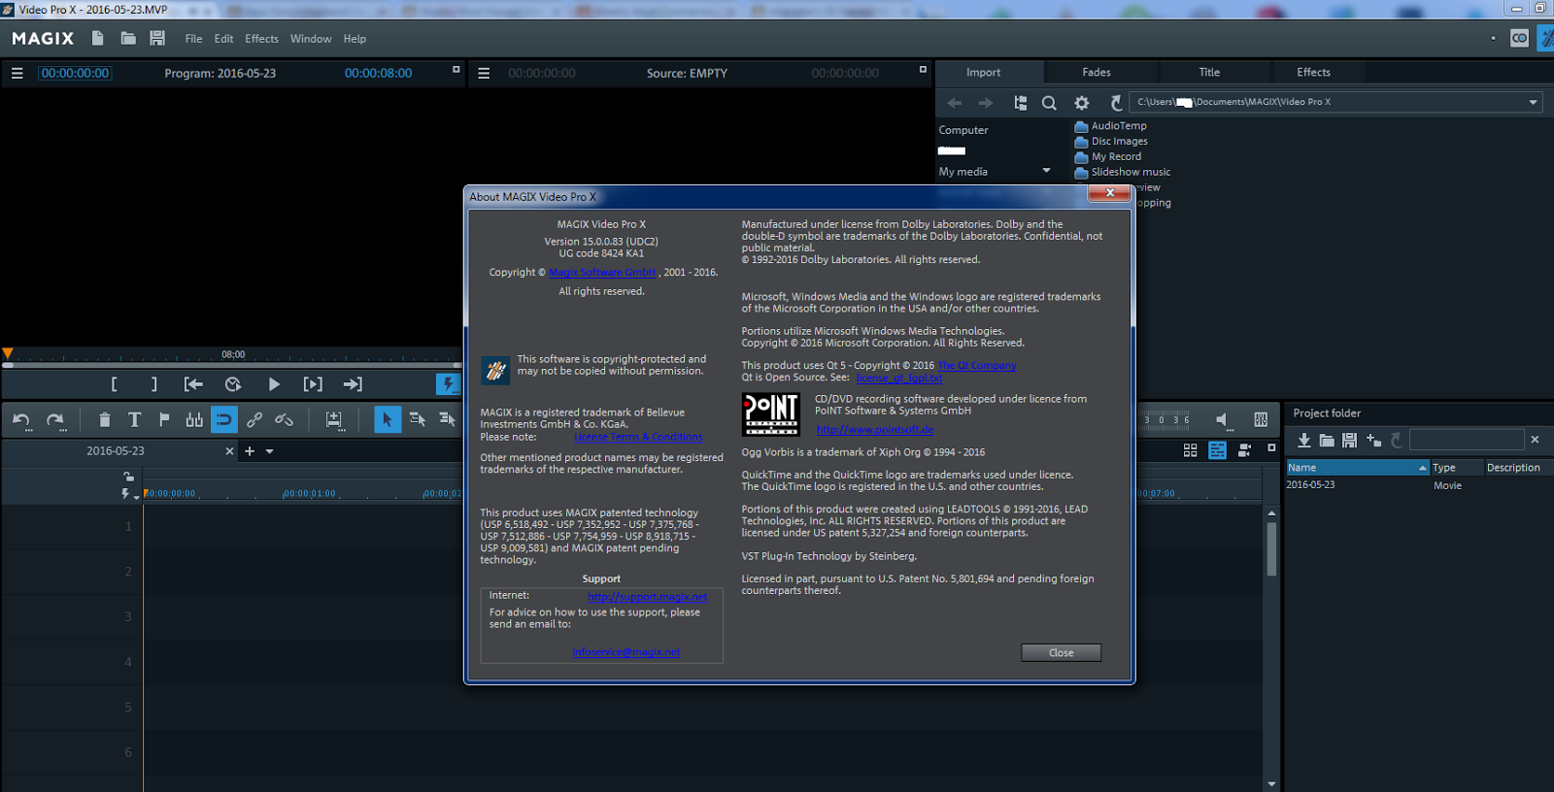Click the trash can delete icon
1554x792 pixels.
[x=105, y=419]
